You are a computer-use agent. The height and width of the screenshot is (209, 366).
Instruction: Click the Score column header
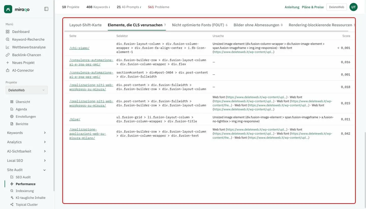(346, 36)
